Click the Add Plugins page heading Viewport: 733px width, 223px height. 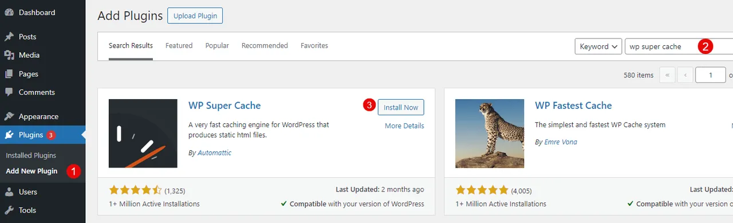coord(130,16)
